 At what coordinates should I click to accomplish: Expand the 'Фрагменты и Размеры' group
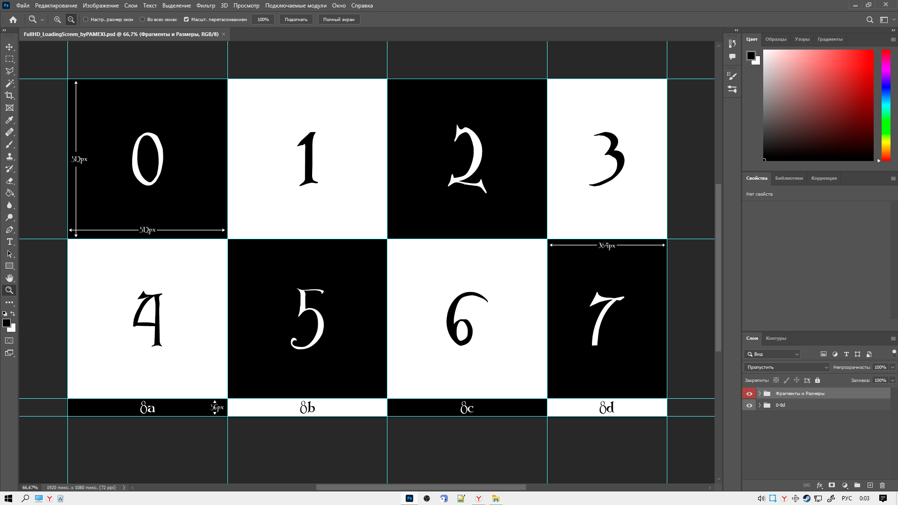759,394
